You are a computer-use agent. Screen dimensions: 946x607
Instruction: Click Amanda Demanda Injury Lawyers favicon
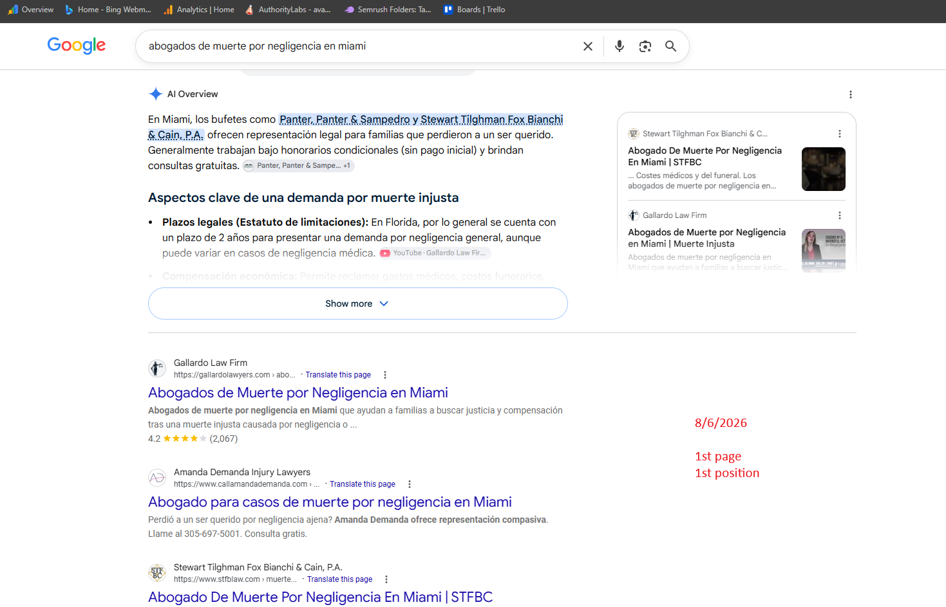pyautogui.click(x=157, y=478)
